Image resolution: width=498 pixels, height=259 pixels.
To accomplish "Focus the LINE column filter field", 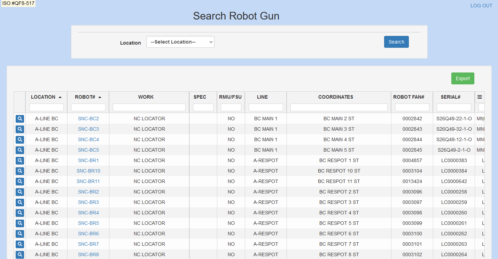I will pos(266,107).
